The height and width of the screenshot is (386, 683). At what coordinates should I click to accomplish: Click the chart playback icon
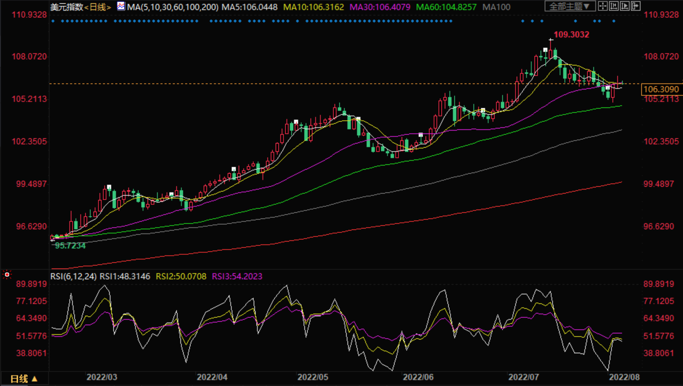[625, 6]
